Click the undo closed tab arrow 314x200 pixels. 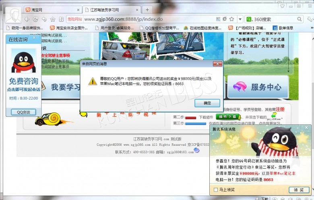point(44,19)
